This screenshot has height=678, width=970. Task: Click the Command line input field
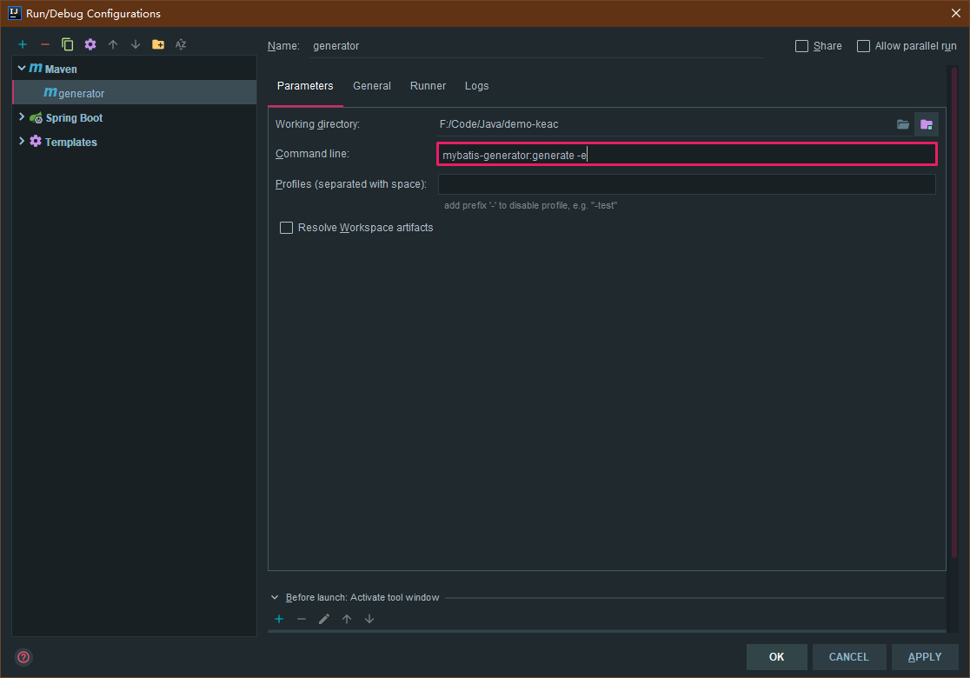tap(687, 155)
